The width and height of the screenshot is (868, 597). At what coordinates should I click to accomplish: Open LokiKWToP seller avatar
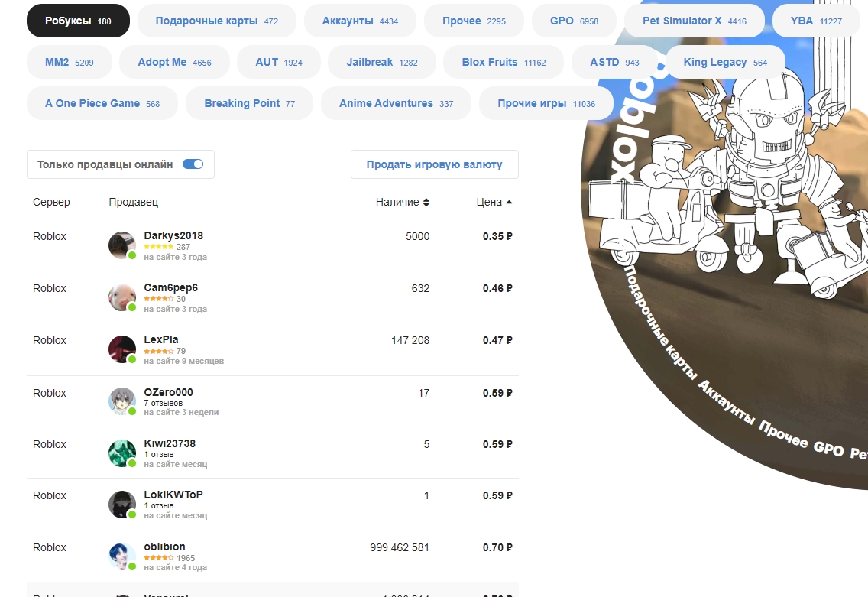(122, 505)
